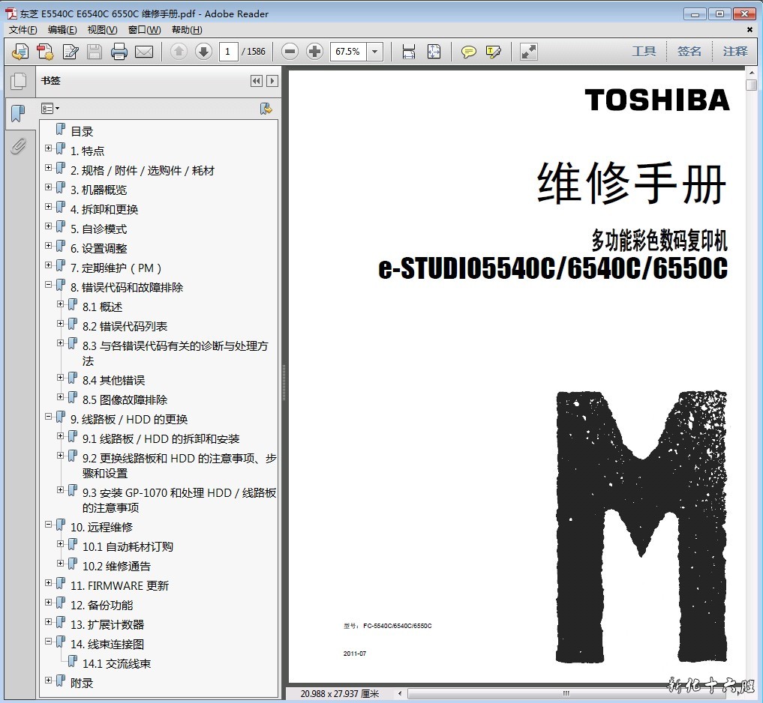763x703 pixels.
Task: Collapse the '9. 线路板 / HDD 的更换' bookmark
Action: click(49, 417)
